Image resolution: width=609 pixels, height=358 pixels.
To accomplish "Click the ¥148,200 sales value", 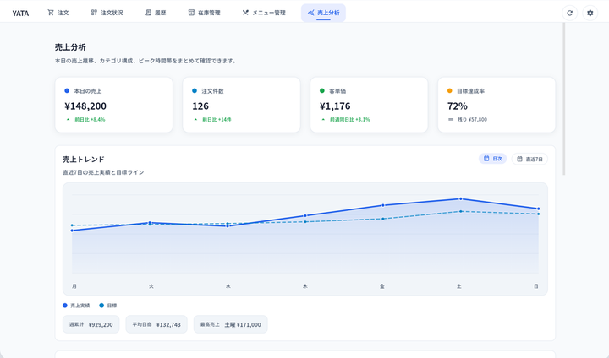I will pos(85,106).
